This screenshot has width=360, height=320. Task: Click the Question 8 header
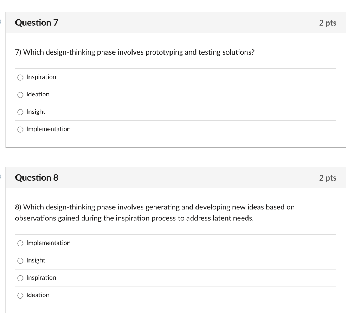pos(37,177)
